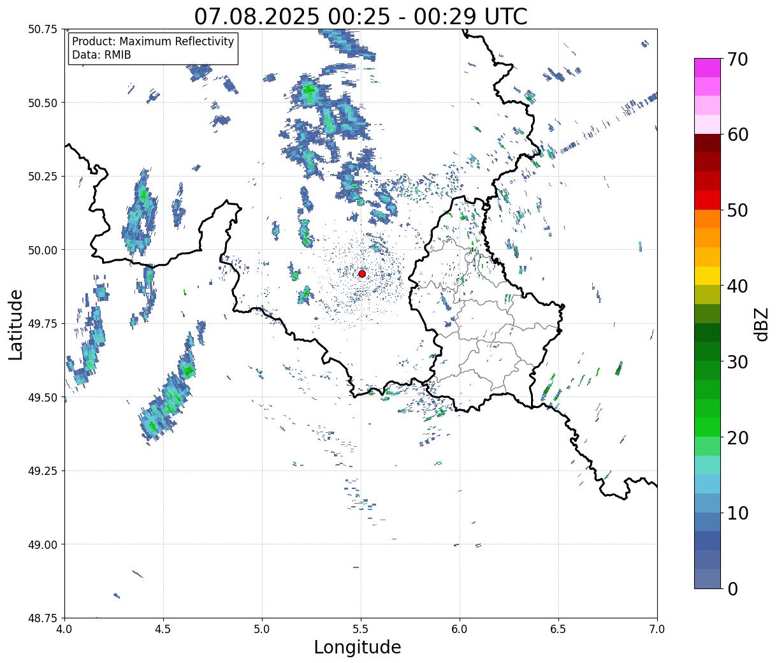Click the colorbar tick label 30
Viewport: 777px width, 663px height.
click(737, 361)
